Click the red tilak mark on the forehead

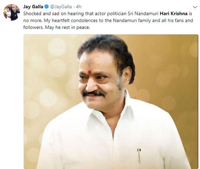click(x=90, y=72)
